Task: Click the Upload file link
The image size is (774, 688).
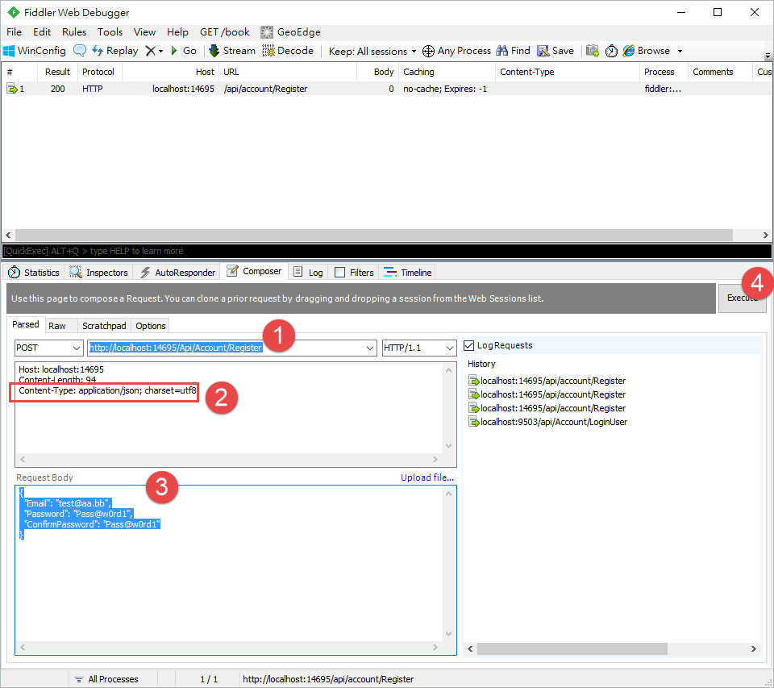Action: pos(427,477)
